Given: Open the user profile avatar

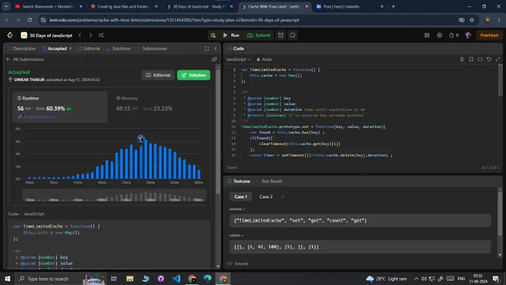Looking at the screenshot, I should pos(468,35).
